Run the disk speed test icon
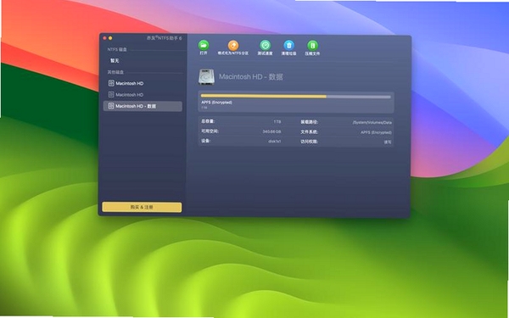The height and width of the screenshot is (318, 509). click(266, 45)
